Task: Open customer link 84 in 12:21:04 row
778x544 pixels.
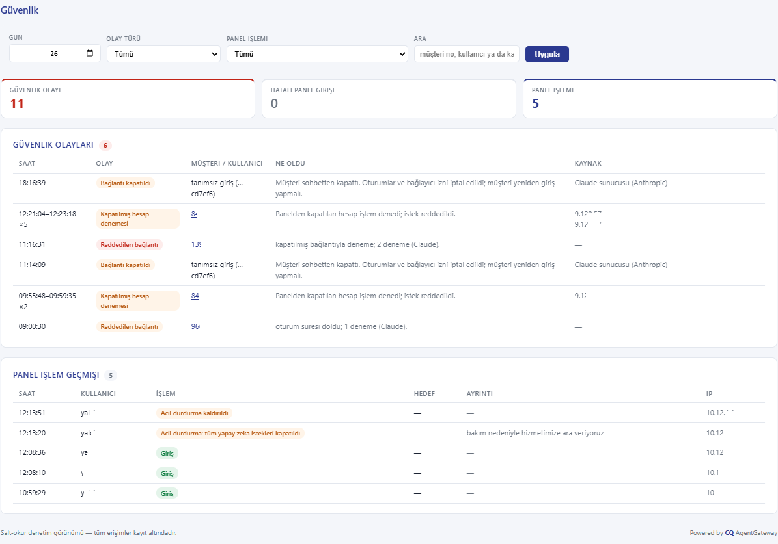Action: [x=194, y=214]
